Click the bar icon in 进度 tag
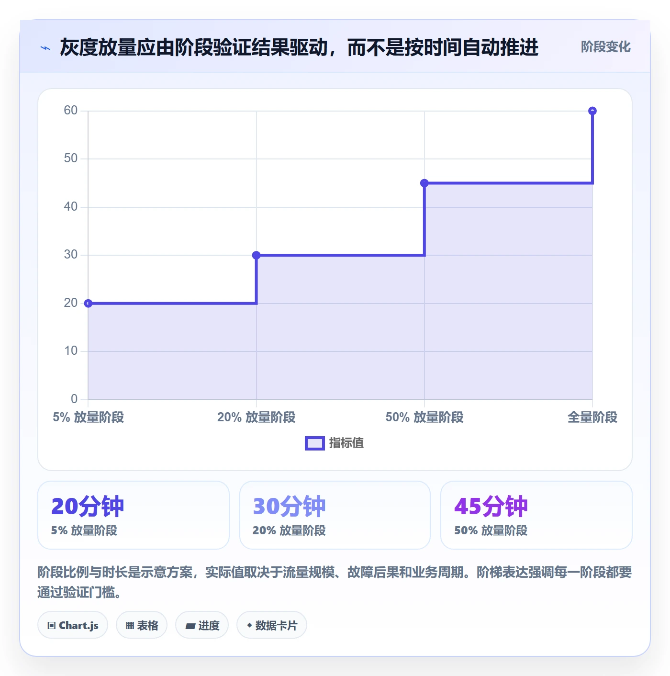The width and height of the screenshot is (670, 676). [190, 626]
